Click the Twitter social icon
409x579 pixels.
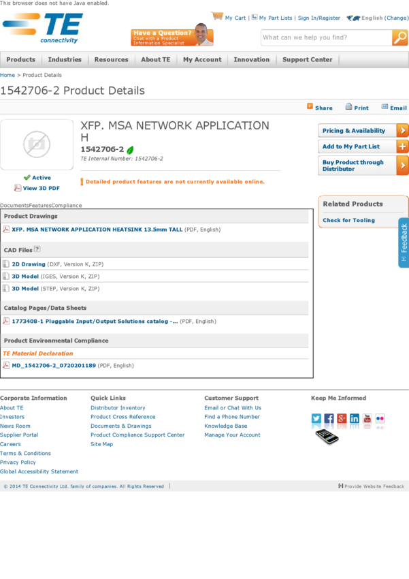tap(316, 419)
